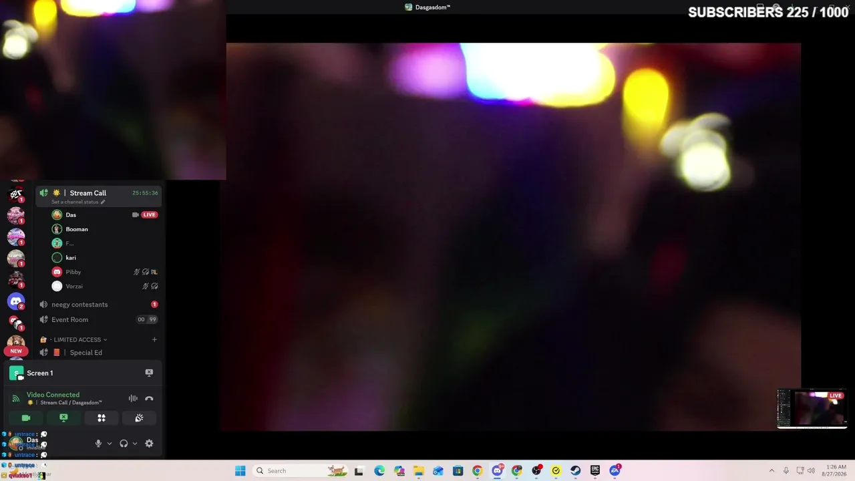855x481 pixels.
Task: Open Windows Start menu
Action: (240, 471)
